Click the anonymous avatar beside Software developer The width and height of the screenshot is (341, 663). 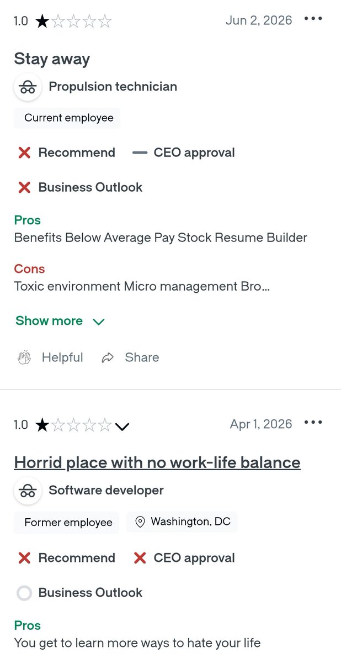tap(28, 491)
